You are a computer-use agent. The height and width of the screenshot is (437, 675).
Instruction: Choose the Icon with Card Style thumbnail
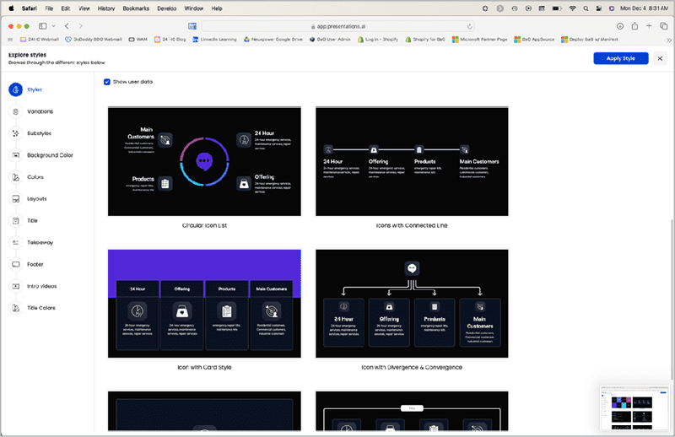[204, 304]
